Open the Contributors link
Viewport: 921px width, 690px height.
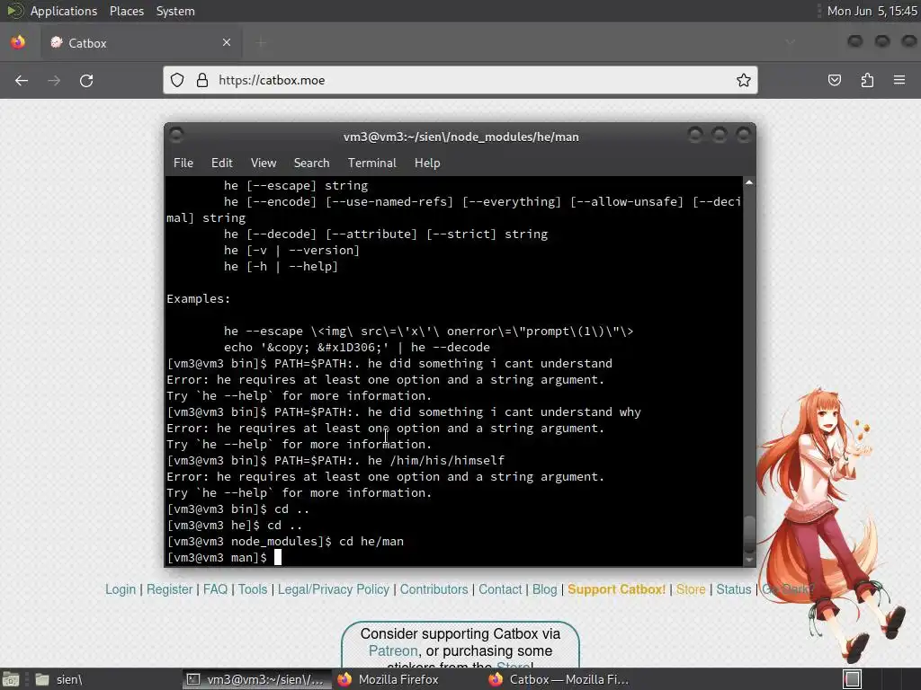[434, 589]
